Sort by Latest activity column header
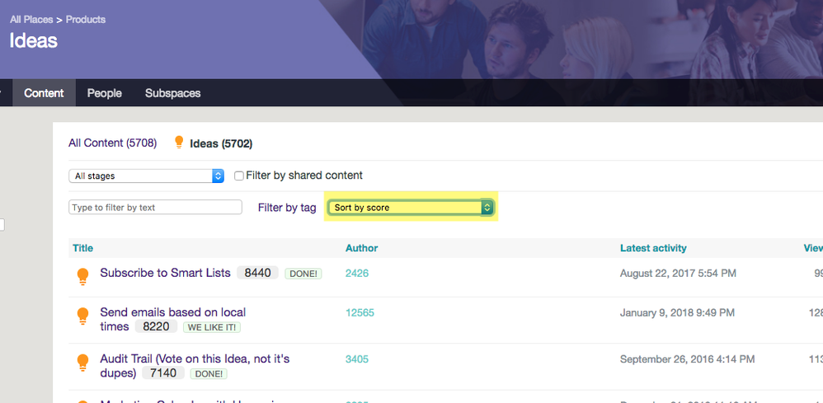This screenshot has width=823, height=403. tap(653, 248)
